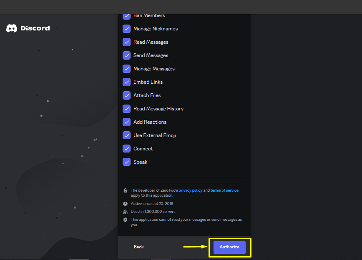Click the 'Active since Jul 20, 2018' text
Screen dimensions: 362x260
coord(152,204)
